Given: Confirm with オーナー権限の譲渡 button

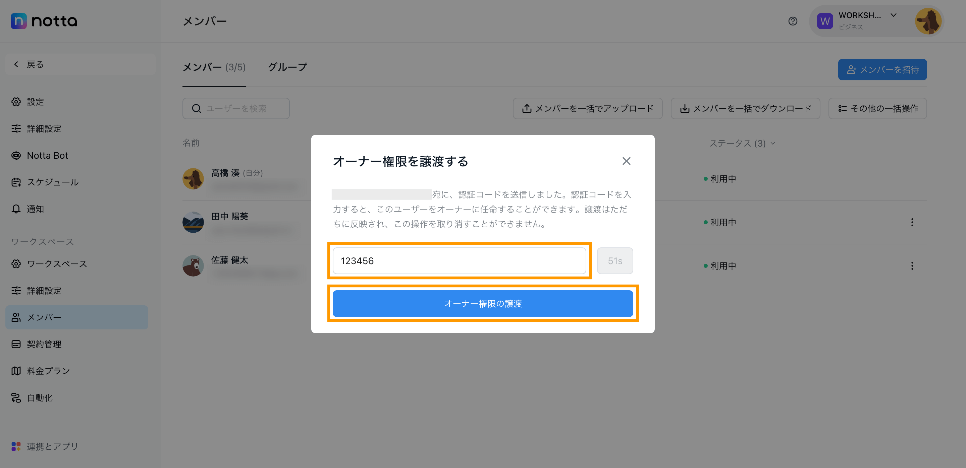Looking at the screenshot, I should (x=483, y=304).
